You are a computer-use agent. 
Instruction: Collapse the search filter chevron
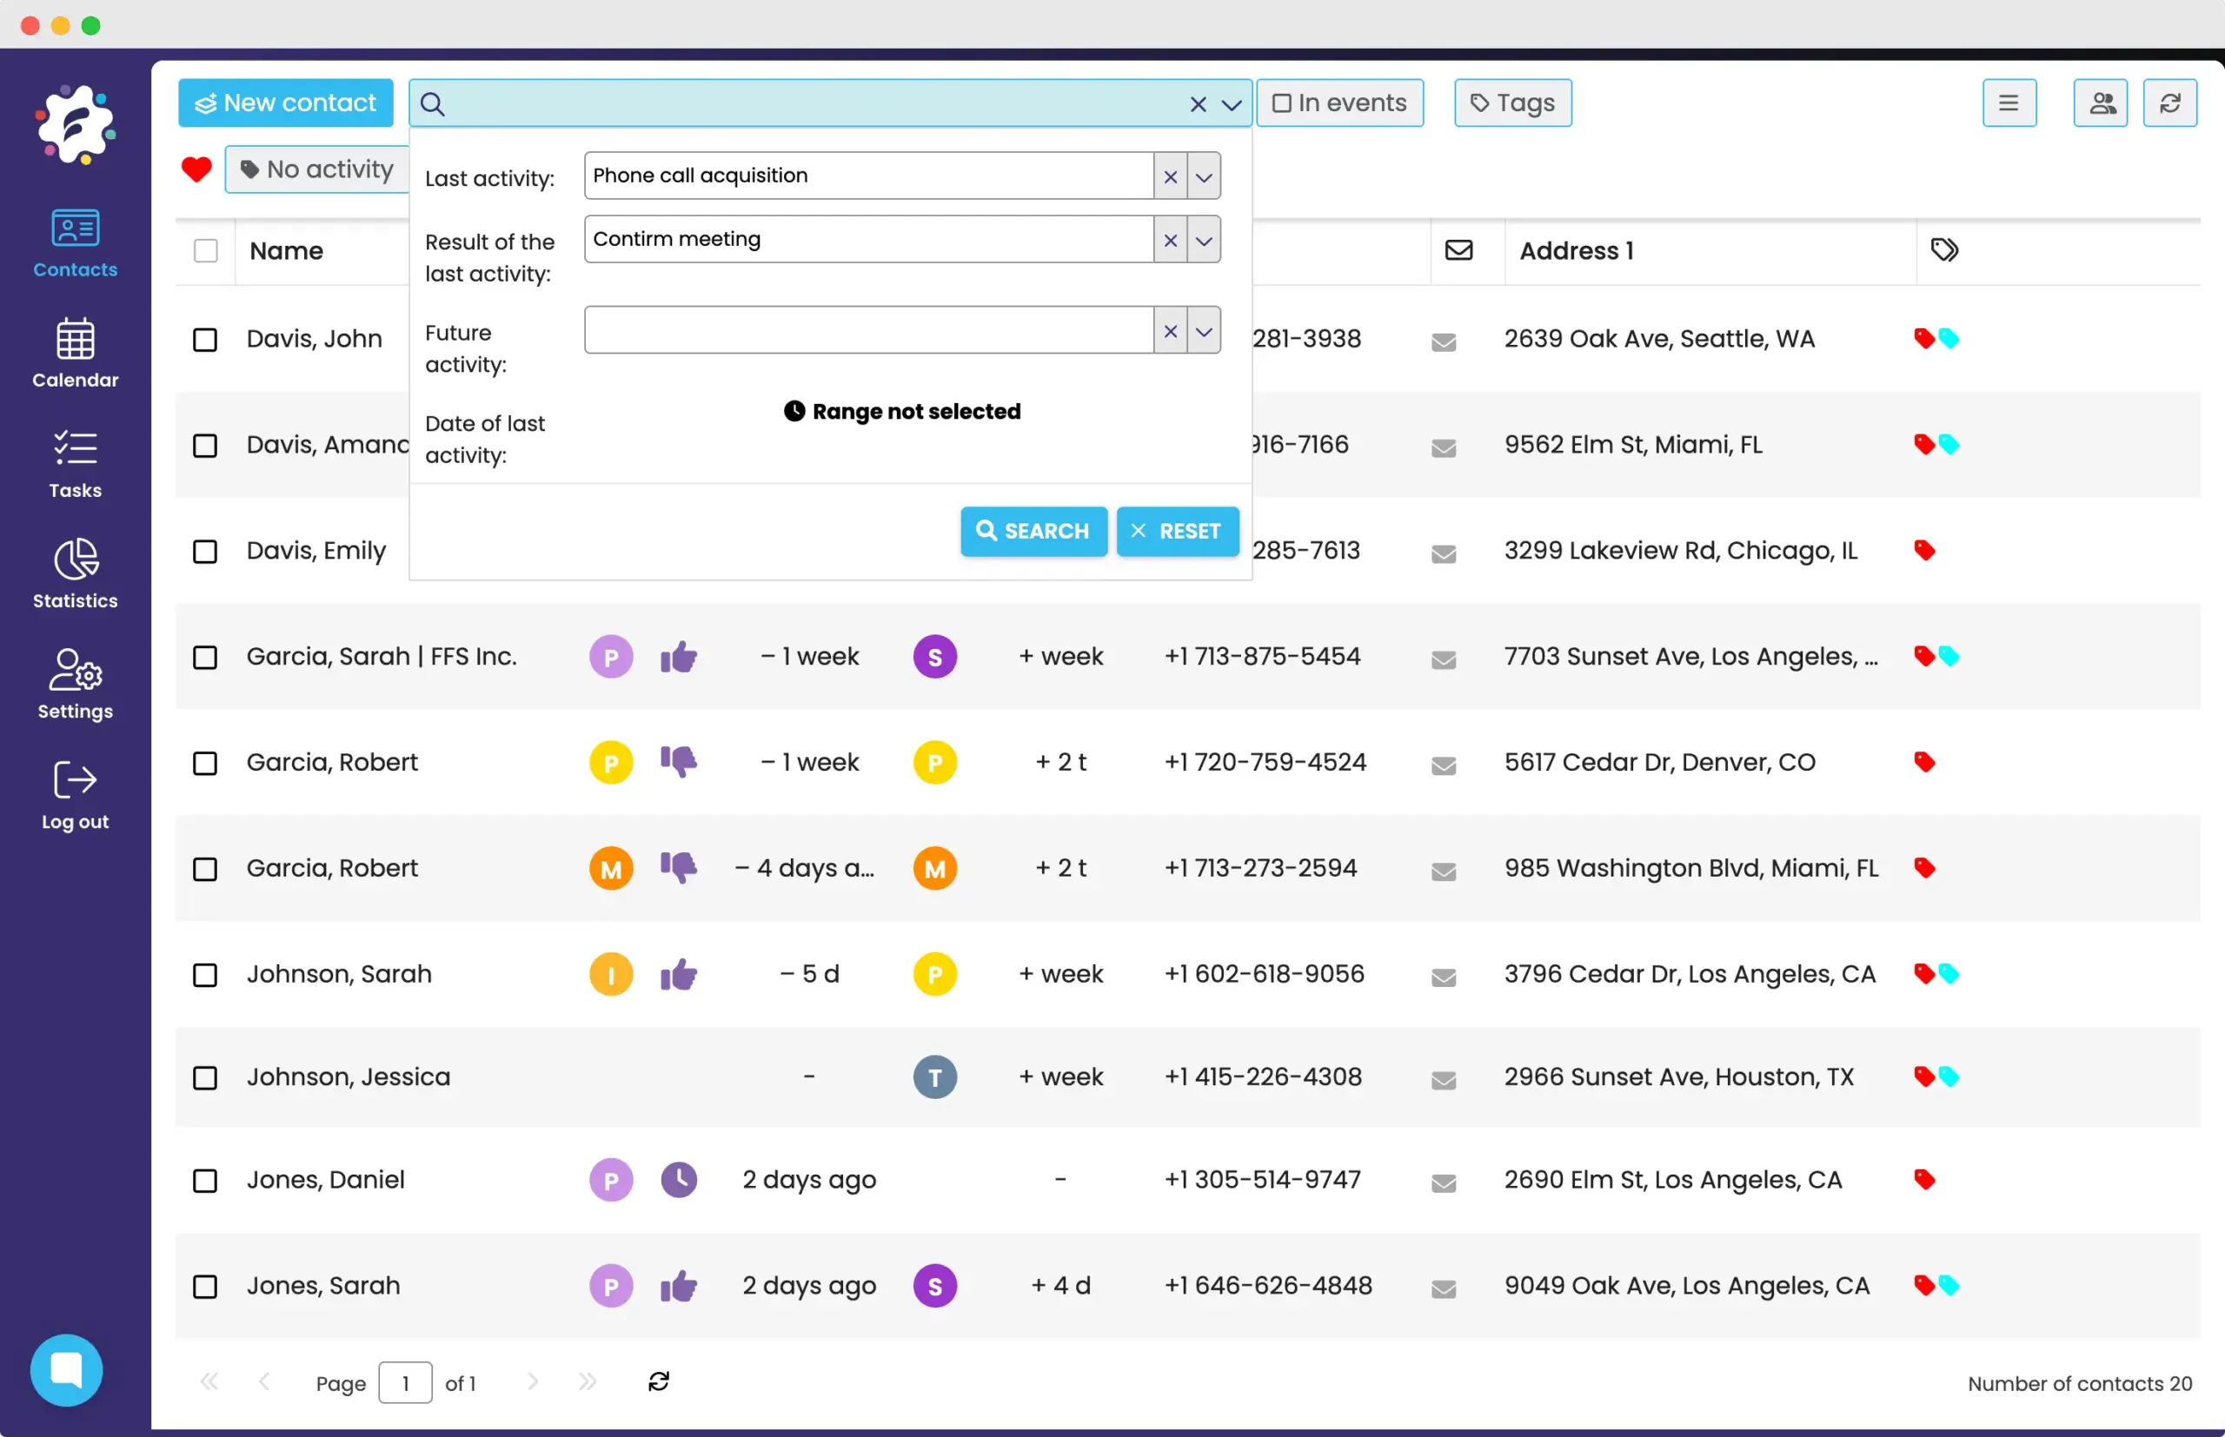pyautogui.click(x=1231, y=104)
